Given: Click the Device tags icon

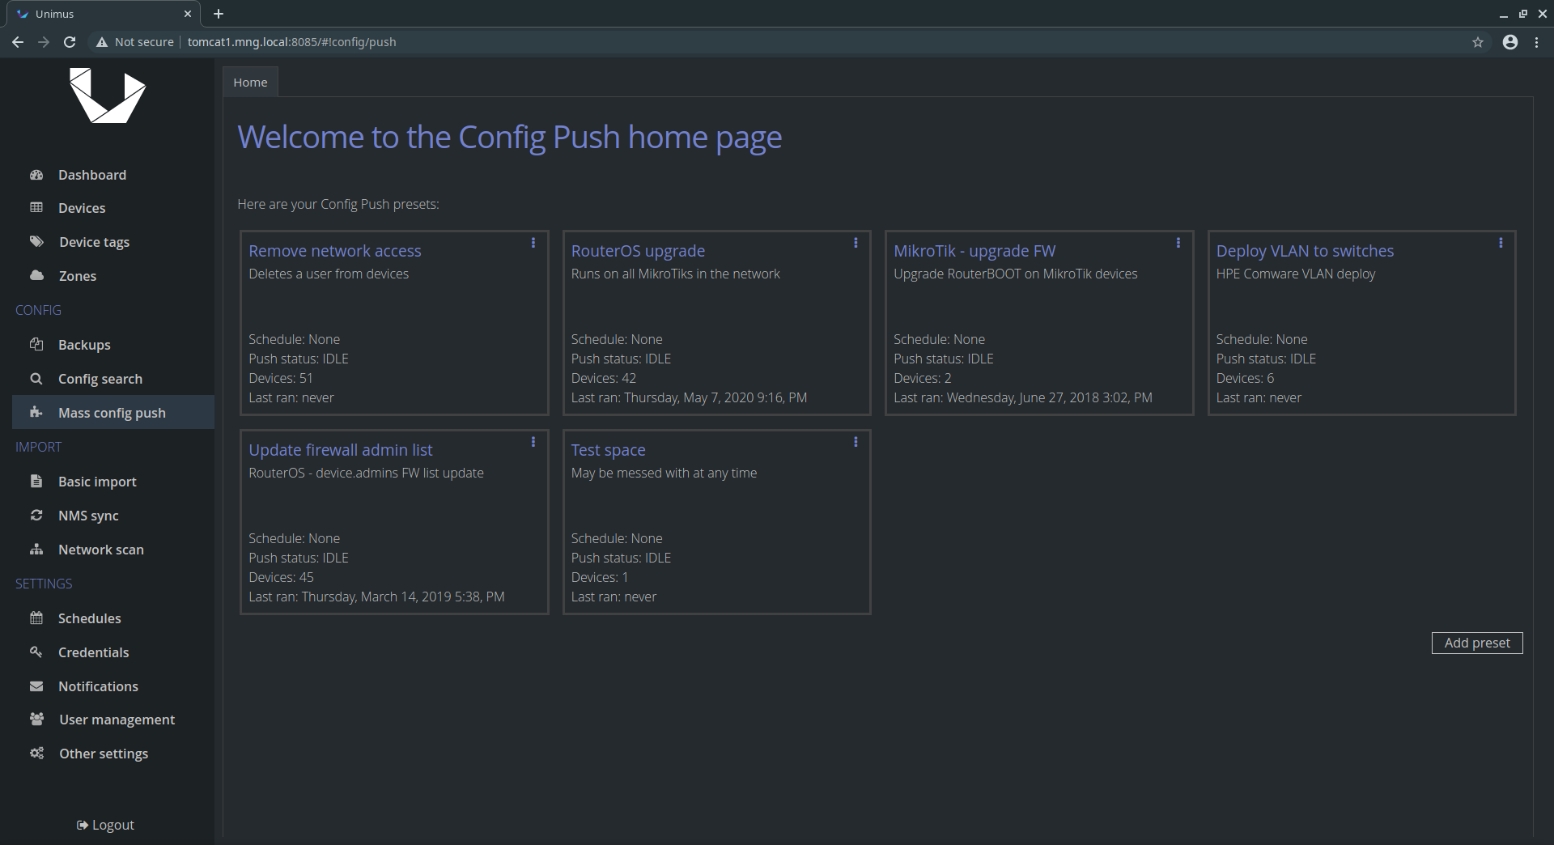Looking at the screenshot, I should point(36,241).
